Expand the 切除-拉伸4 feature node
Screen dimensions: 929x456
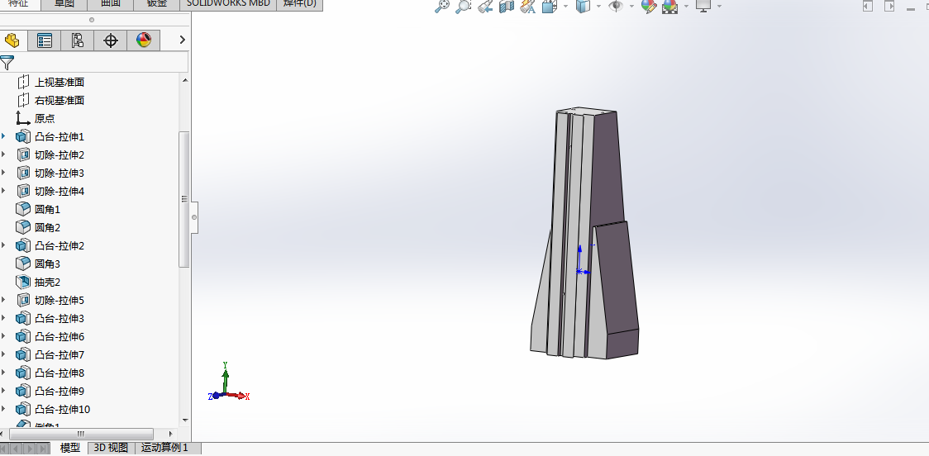point(3,192)
